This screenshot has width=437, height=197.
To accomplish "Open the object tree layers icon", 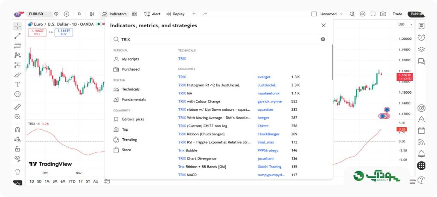I will (x=421, y=49).
